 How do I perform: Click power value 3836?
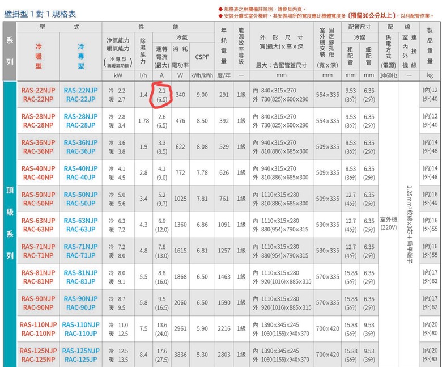pyautogui.click(x=180, y=355)
